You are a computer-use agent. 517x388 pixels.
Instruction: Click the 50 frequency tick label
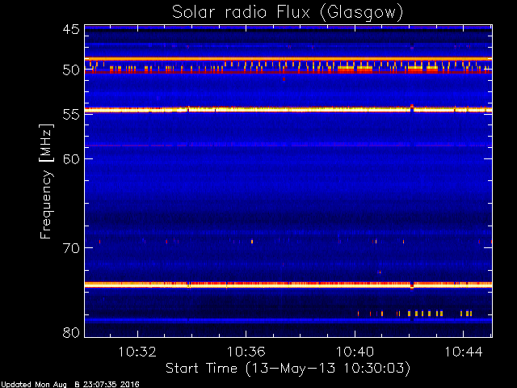[x=71, y=70]
